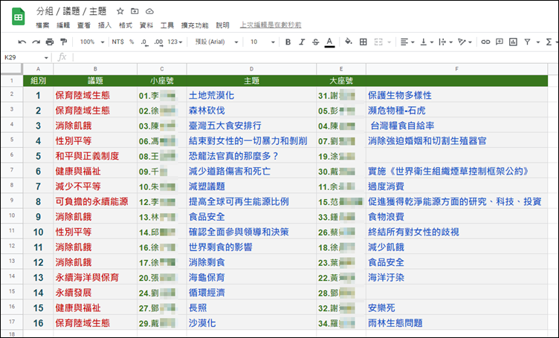
Task: Select the header cell 議題
Action: pyautogui.click(x=95, y=80)
